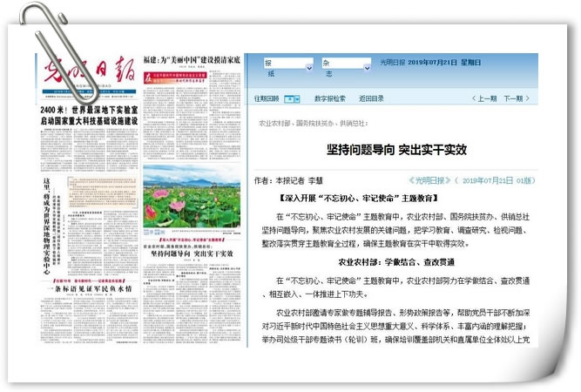The width and height of the screenshot is (581, 392).
Task: Open 数字报检索 digital paper search
Action: 330,99
